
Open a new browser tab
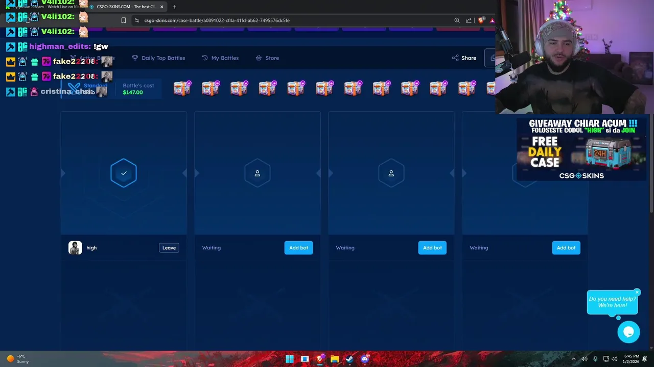coord(174,7)
